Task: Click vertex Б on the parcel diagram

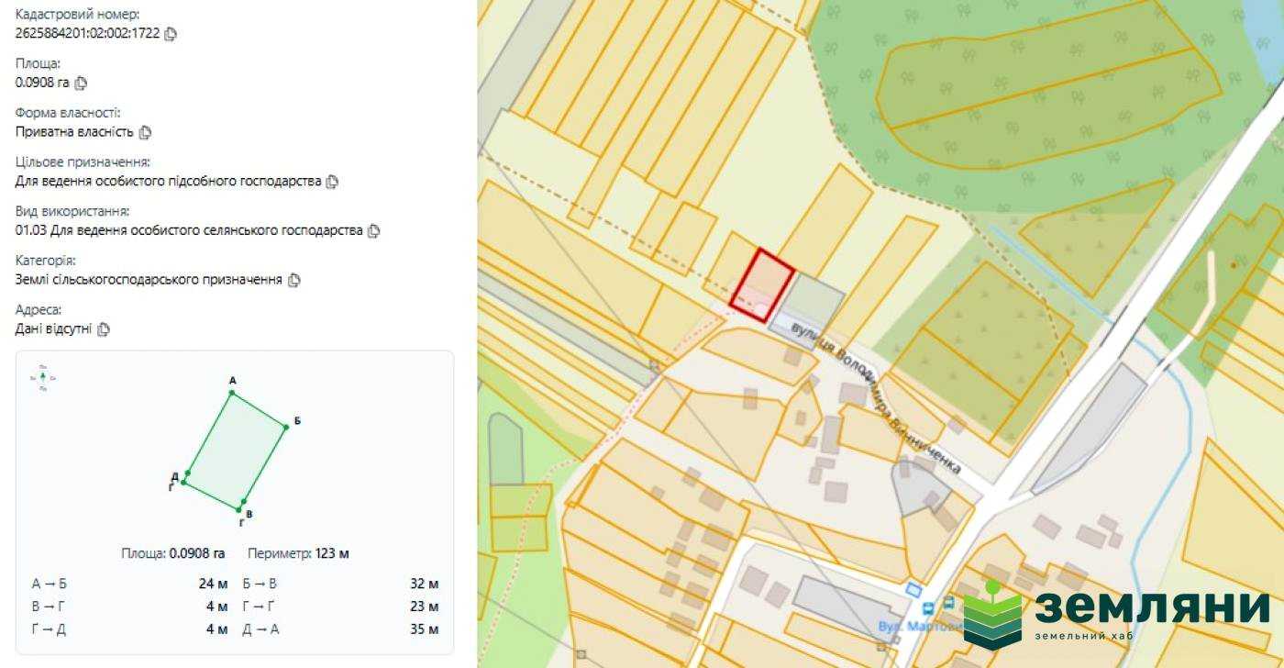Action: pyautogui.click(x=286, y=428)
